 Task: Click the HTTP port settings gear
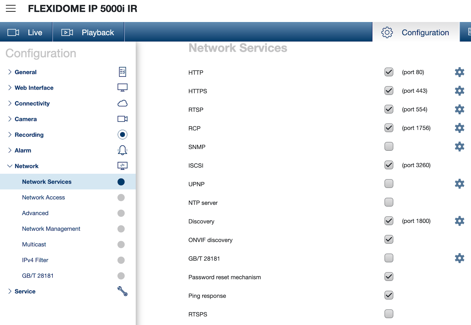(x=459, y=72)
